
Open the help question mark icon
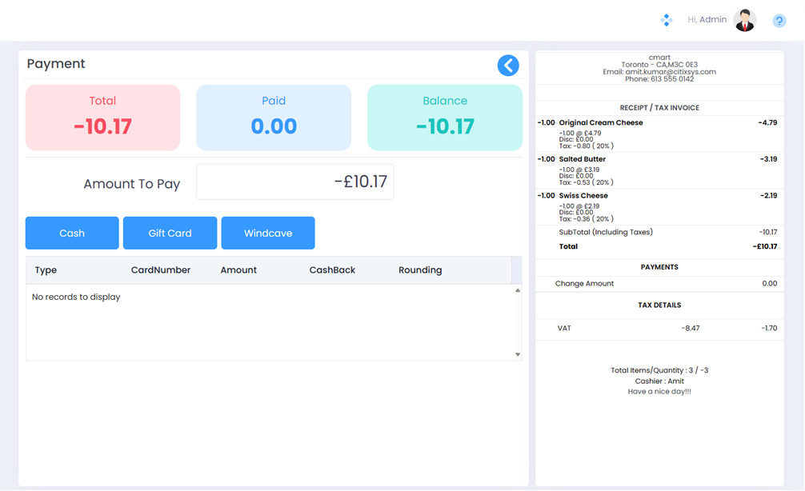pos(779,21)
